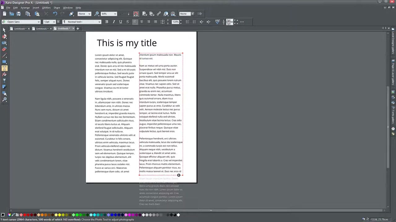
Task: Toggle italic formatting
Action: click(114, 22)
